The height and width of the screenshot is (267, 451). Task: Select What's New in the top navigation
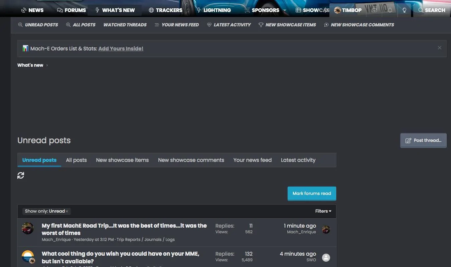pos(115,10)
